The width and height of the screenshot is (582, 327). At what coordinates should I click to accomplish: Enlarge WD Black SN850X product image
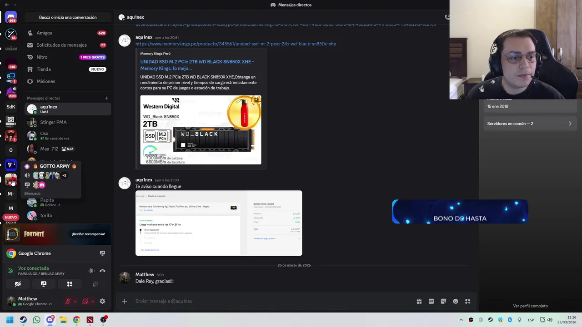201,130
